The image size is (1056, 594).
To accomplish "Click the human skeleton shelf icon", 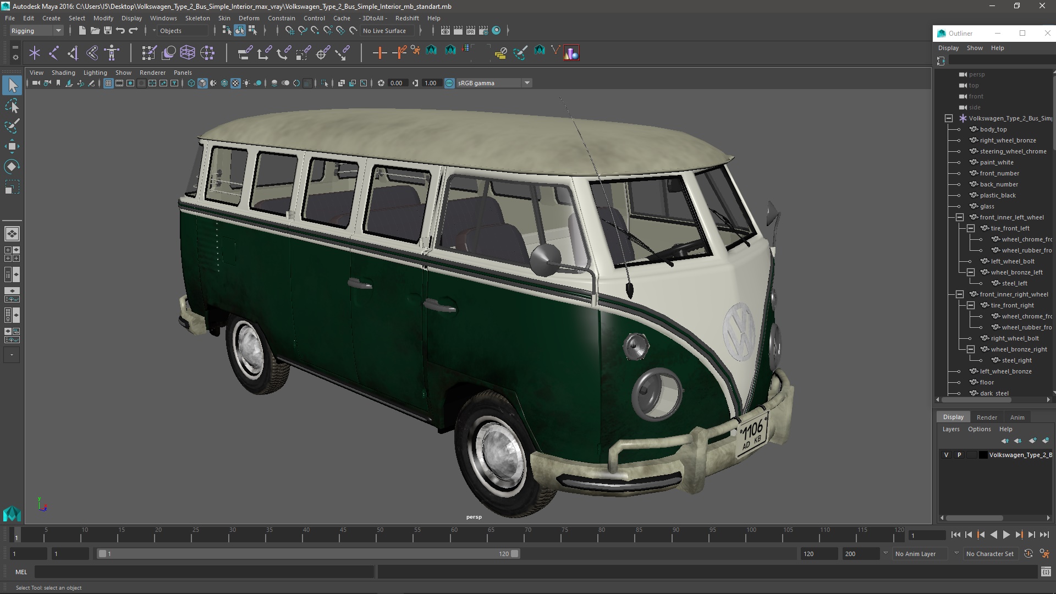I will (112, 53).
